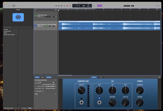The width and height of the screenshot is (163, 111).
Task: Select the Classic Electric Piano track icon
Action: coord(36,16)
